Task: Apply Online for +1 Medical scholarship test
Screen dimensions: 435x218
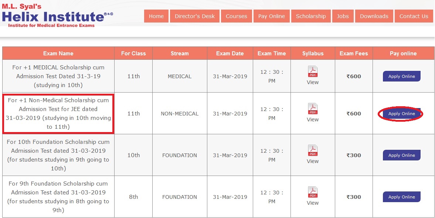Action: 401,76
